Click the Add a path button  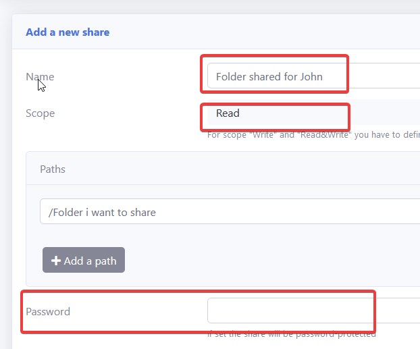(x=84, y=261)
